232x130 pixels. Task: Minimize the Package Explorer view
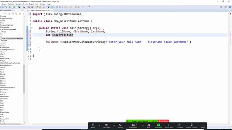point(20,10)
